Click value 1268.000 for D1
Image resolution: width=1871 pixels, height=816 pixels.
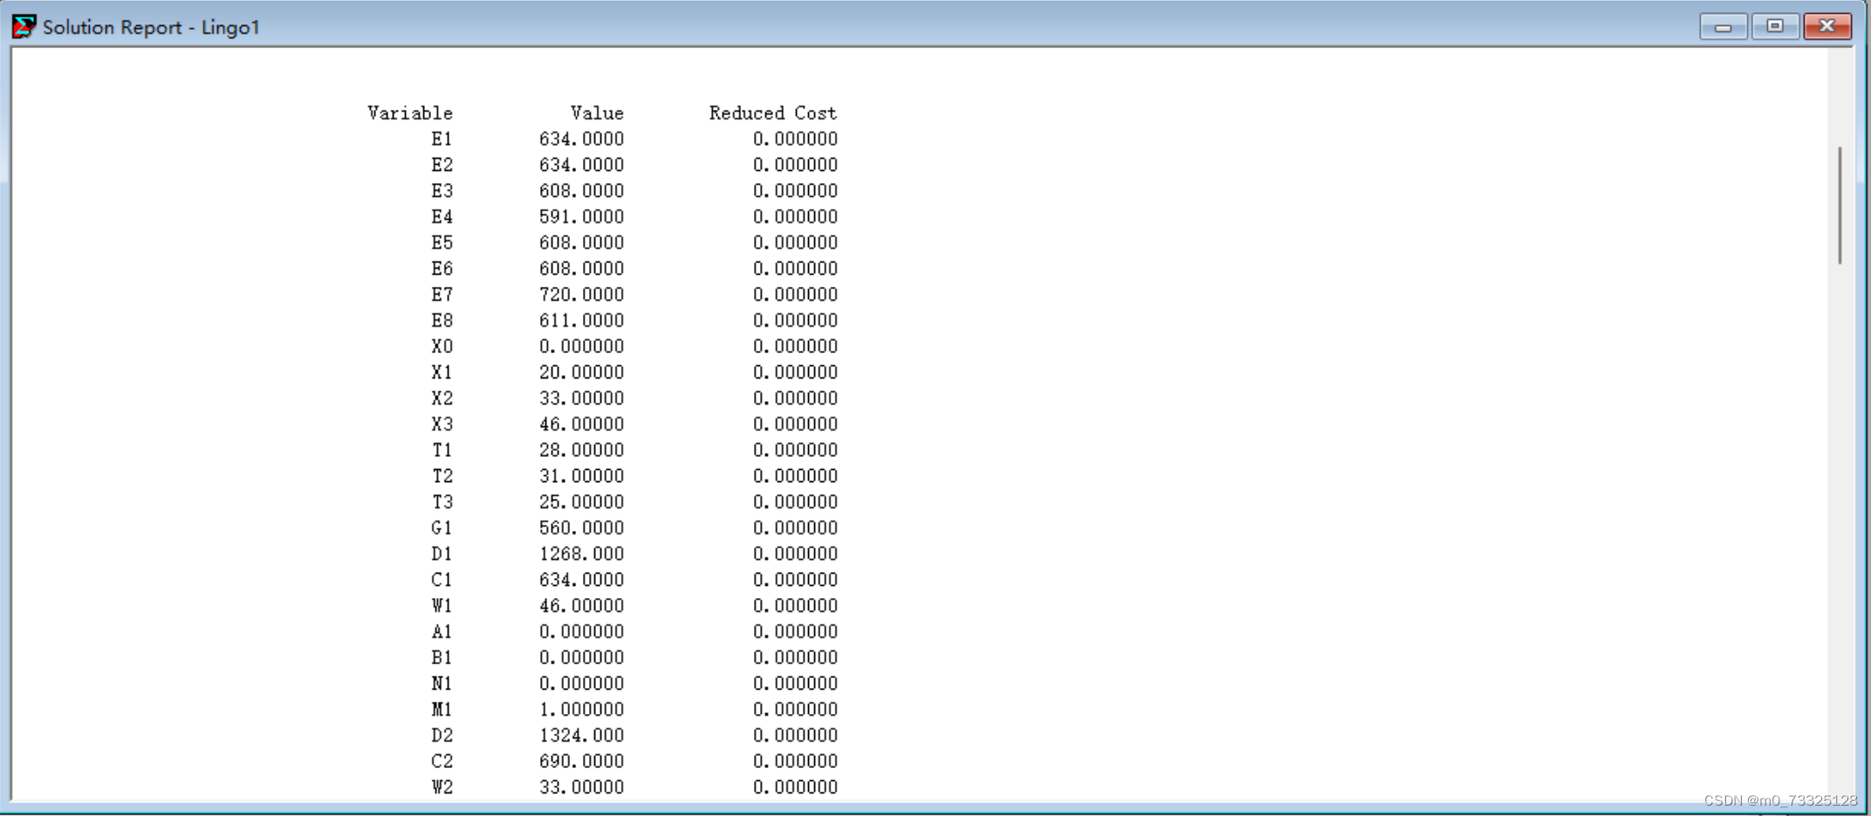581,554
